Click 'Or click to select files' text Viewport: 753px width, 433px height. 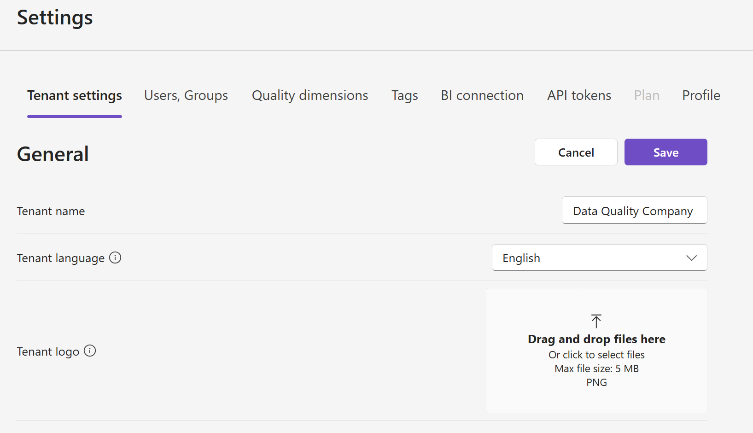(x=596, y=355)
